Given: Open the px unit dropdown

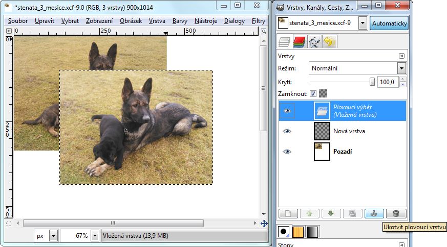Looking at the screenshot, I should tap(54, 236).
